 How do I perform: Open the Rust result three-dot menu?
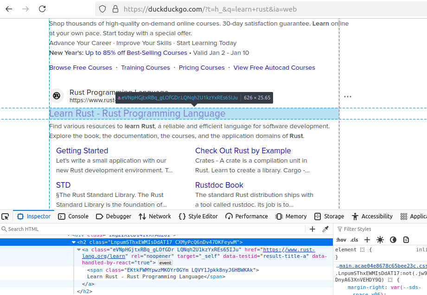click(x=347, y=97)
